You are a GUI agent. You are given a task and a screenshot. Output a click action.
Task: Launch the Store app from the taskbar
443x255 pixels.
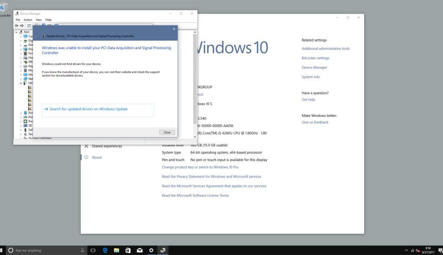point(128,250)
